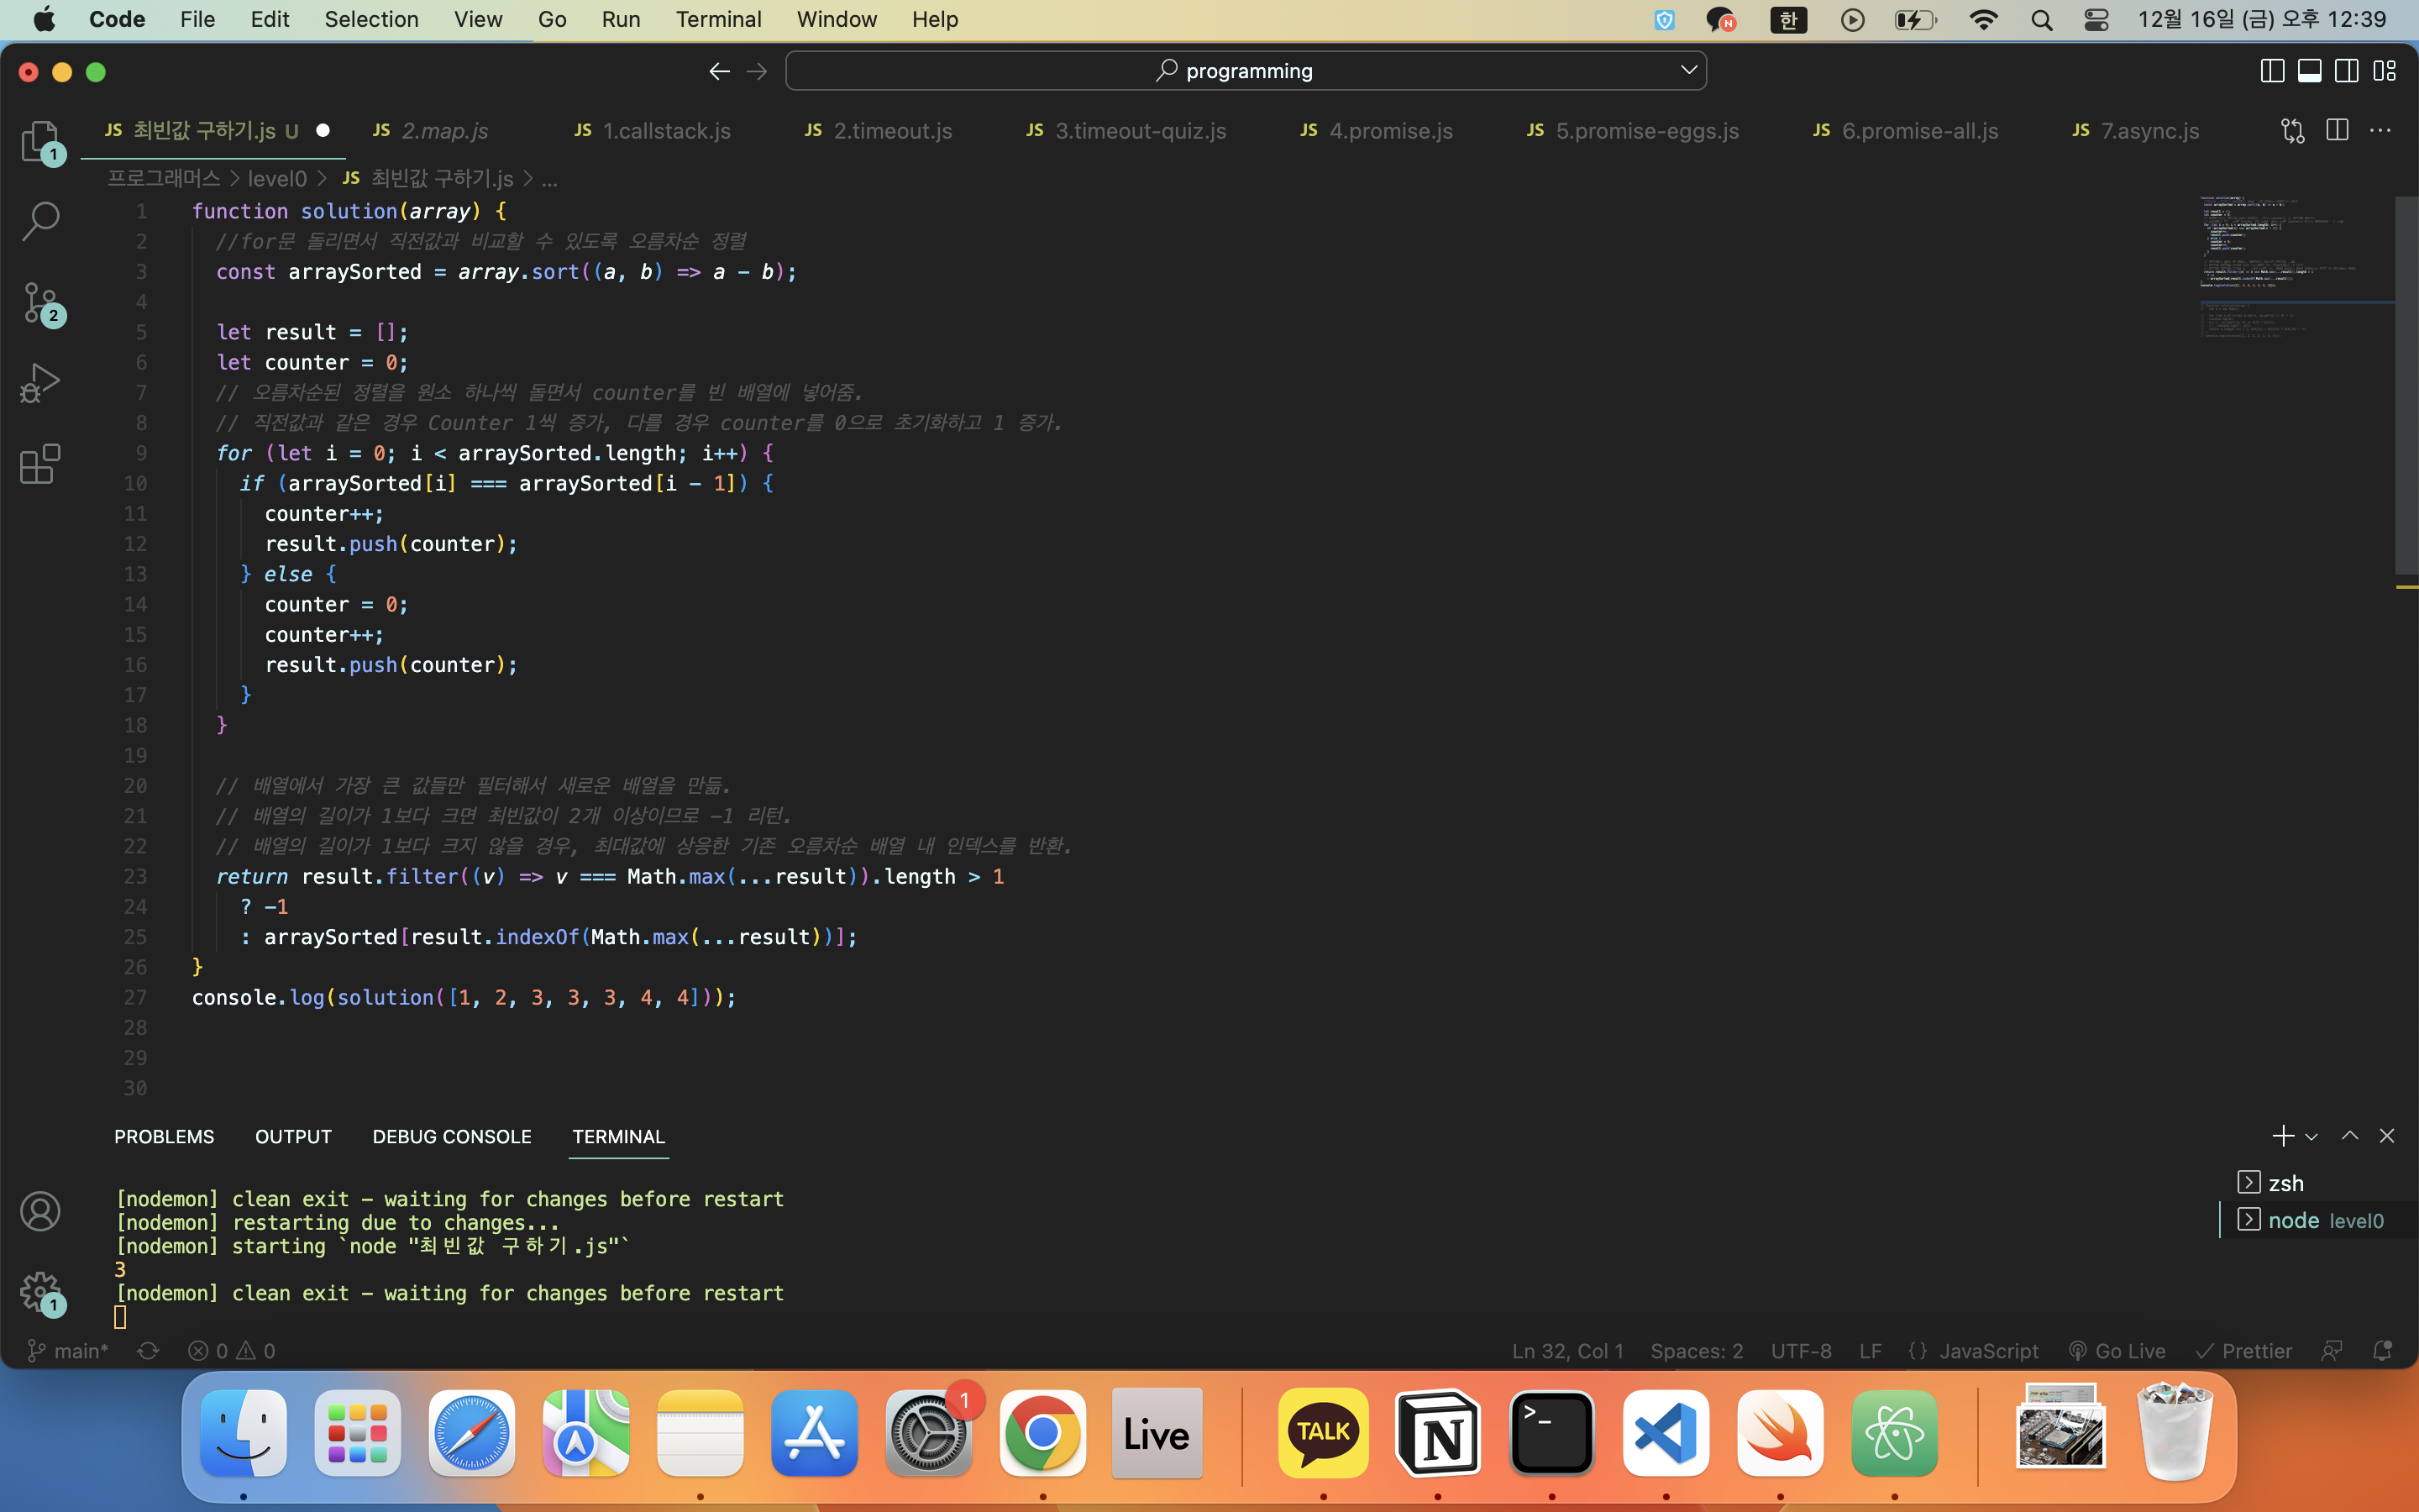
Task: Launch Google Chrome from the Dock
Action: [x=1042, y=1433]
